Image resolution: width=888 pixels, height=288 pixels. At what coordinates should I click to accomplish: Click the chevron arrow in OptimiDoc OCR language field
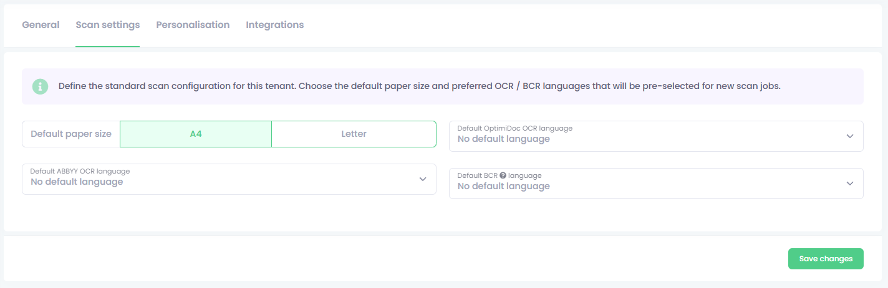point(849,136)
